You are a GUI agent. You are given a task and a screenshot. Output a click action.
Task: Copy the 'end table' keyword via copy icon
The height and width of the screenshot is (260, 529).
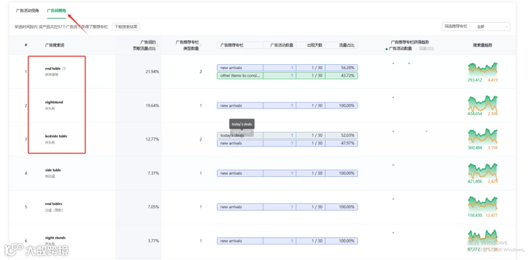64,69
